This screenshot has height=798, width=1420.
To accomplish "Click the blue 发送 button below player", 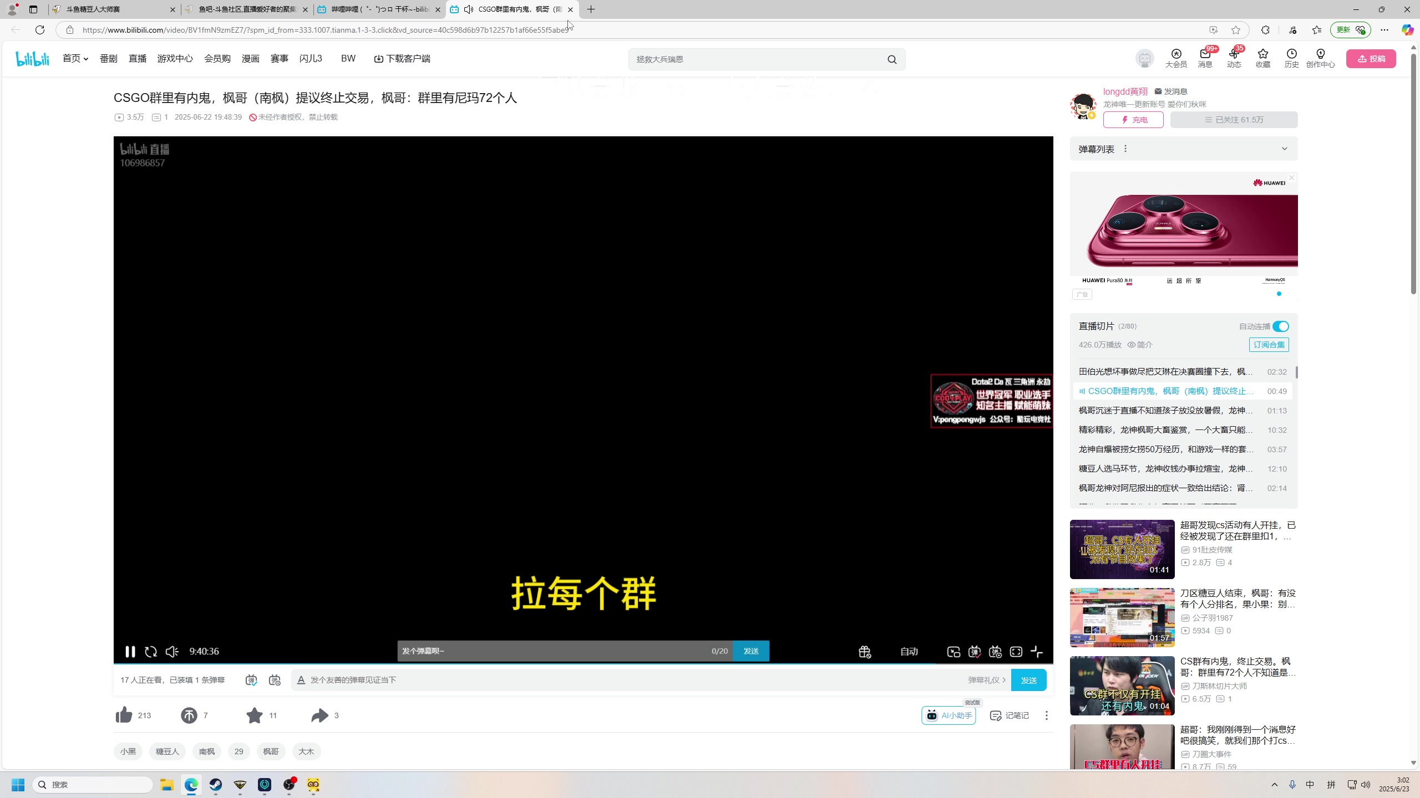I will 1029,680.
